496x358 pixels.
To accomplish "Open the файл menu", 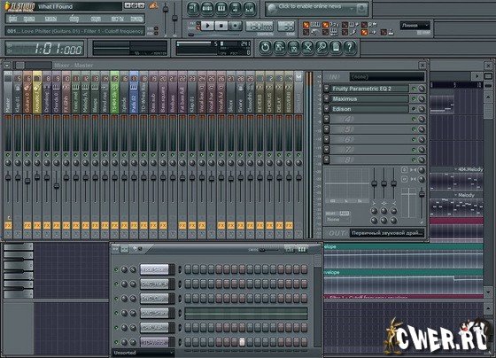I will tap(12, 19).
